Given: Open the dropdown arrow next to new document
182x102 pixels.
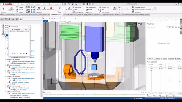Looking at the screenshot, I should tap(67, 4).
